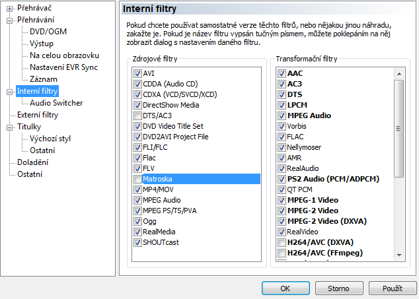
Task: Collapse the Titulky tree branch
Action: click(9, 127)
